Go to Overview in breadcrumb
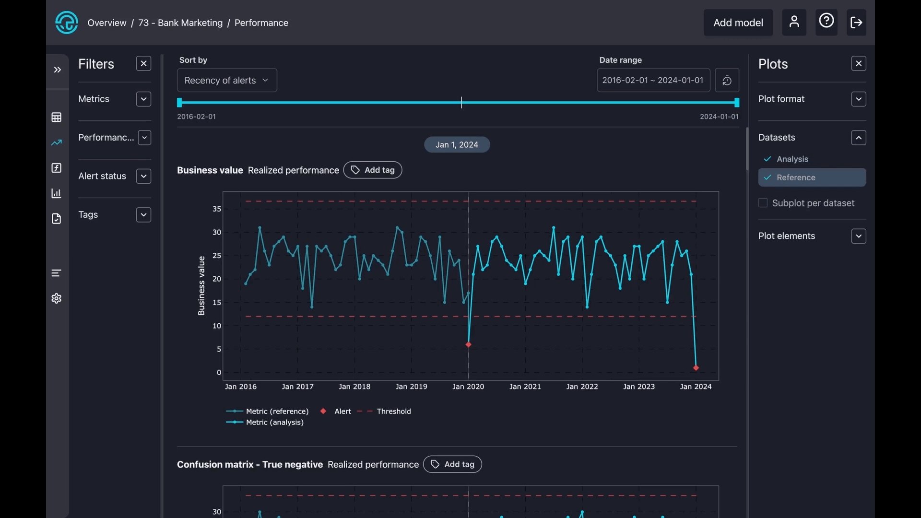The width and height of the screenshot is (921, 518). point(106,23)
